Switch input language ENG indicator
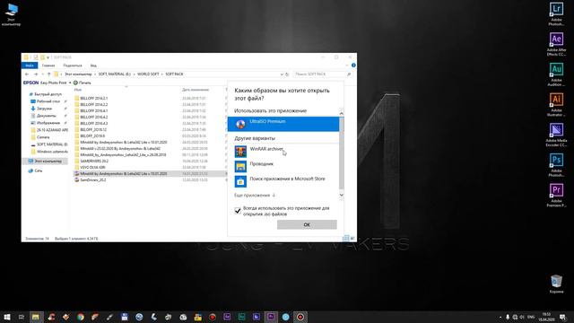Viewport: 574px width, 323px height. pos(531,317)
